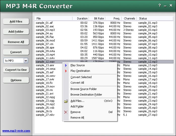The width and height of the screenshot is (176, 136).
Task: Open the output format dropdown arrow
Action: pyautogui.click(x=26, y=61)
